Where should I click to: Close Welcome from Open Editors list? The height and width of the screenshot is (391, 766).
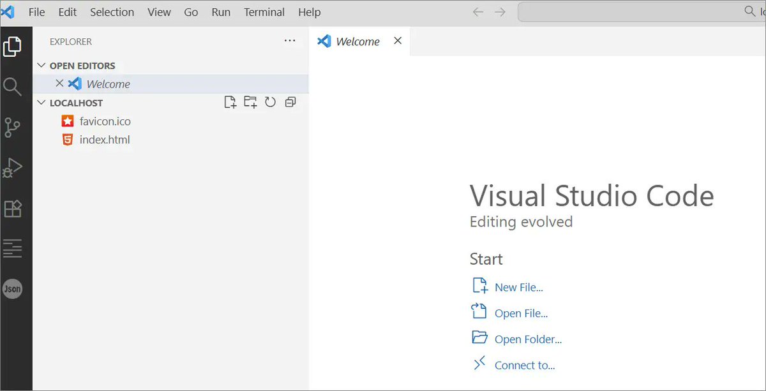59,83
